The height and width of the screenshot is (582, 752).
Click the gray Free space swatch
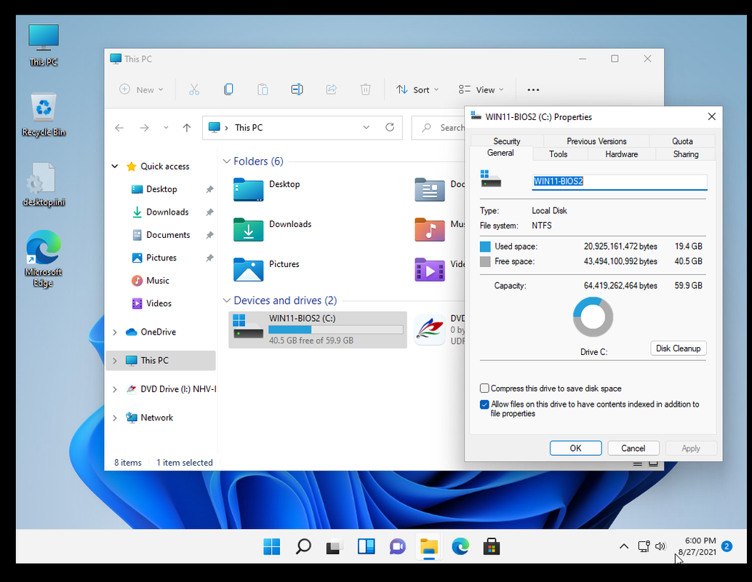point(485,261)
